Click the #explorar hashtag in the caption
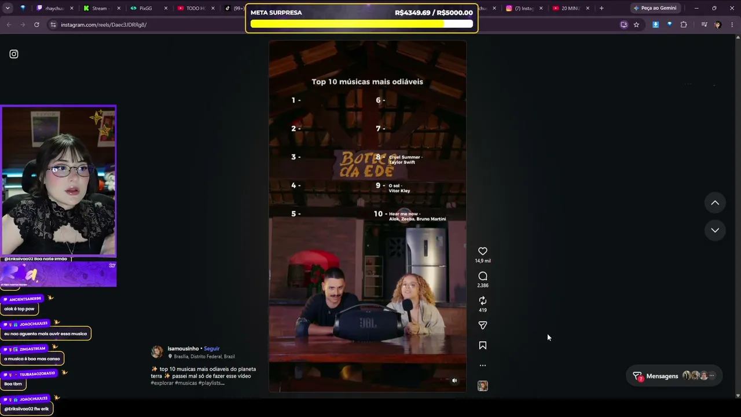741x417 pixels. coord(162,383)
